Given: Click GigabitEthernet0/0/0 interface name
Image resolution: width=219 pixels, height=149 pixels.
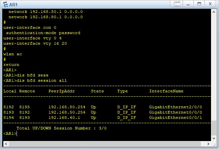Looking at the screenshot, I should click(176, 113).
